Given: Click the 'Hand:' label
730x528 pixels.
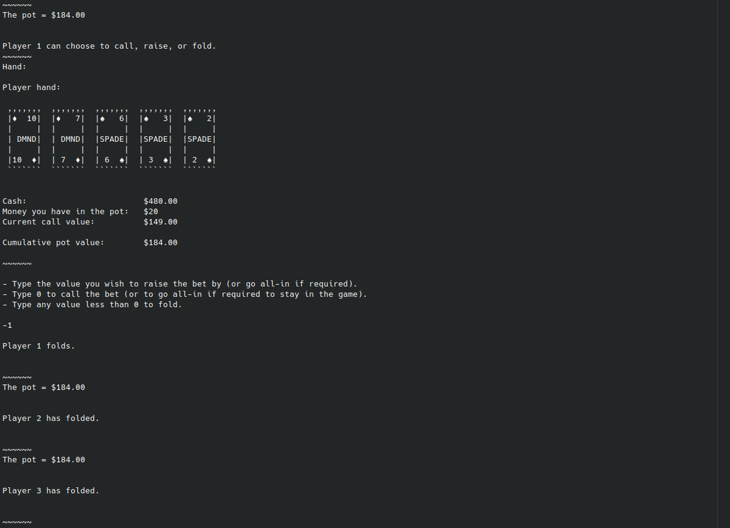Looking at the screenshot, I should (15, 67).
